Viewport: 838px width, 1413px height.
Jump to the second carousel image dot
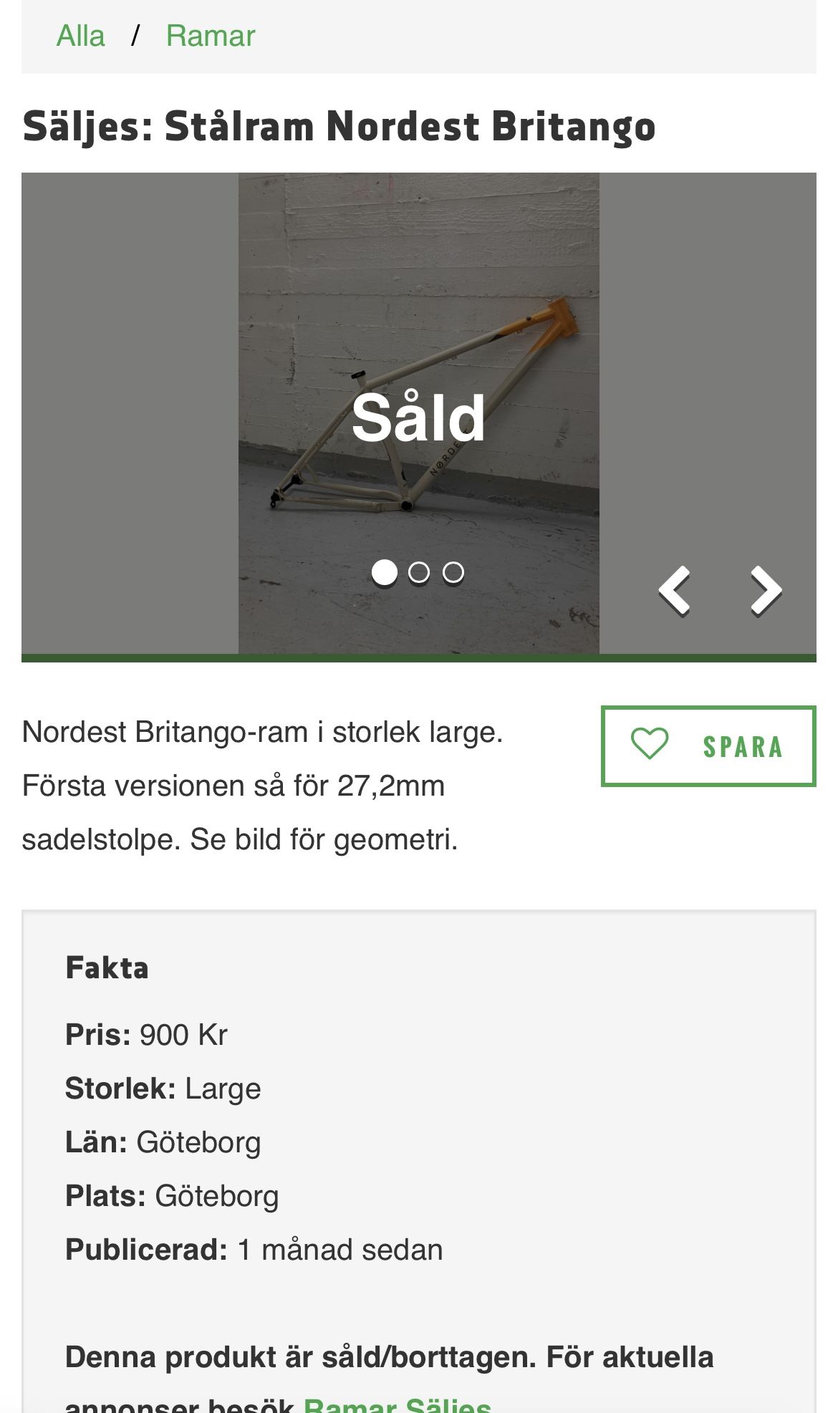pos(419,572)
